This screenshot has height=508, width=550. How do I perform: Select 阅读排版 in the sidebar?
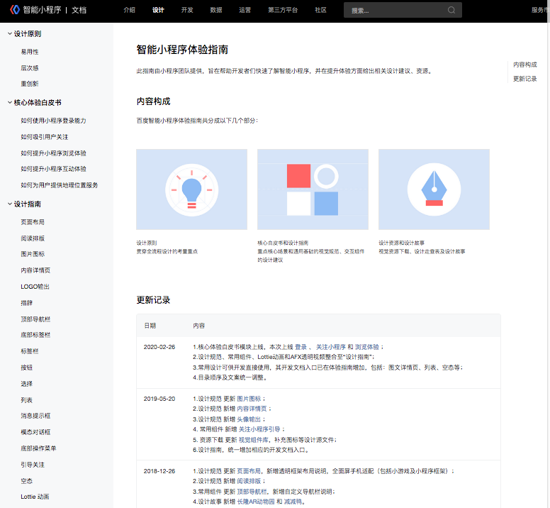pos(33,238)
